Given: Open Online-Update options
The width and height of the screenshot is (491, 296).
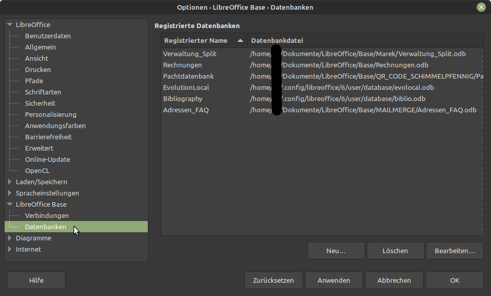Looking at the screenshot, I should point(48,160).
